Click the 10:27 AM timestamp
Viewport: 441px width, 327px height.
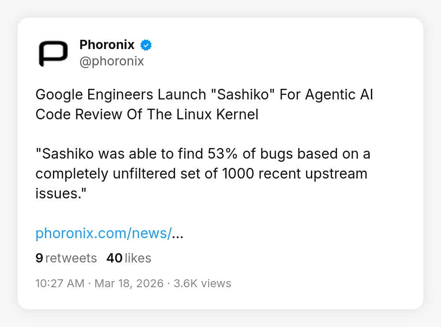[x=60, y=283]
